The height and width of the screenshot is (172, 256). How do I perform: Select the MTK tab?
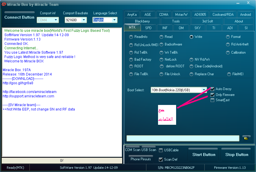click(132, 27)
